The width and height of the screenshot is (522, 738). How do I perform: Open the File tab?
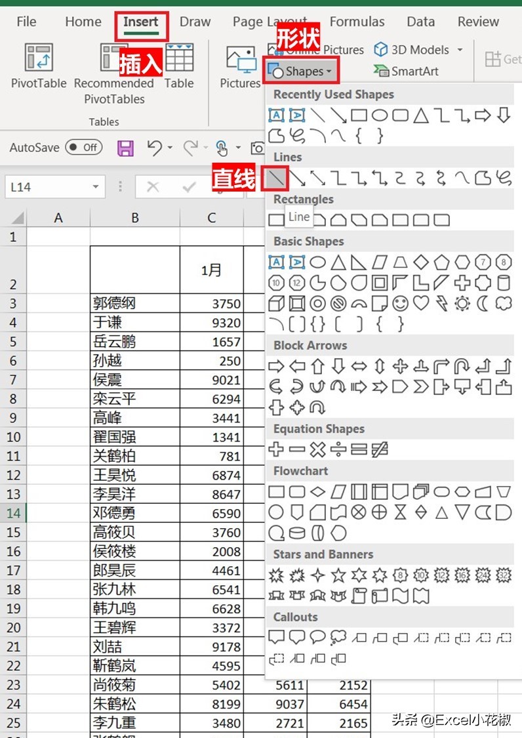[26, 22]
